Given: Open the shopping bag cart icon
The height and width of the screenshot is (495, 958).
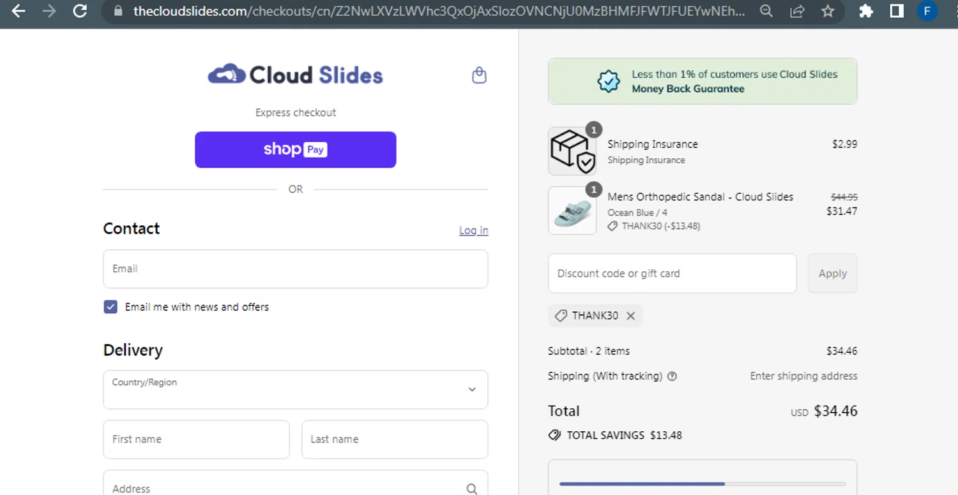Looking at the screenshot, I should (479, 76).
